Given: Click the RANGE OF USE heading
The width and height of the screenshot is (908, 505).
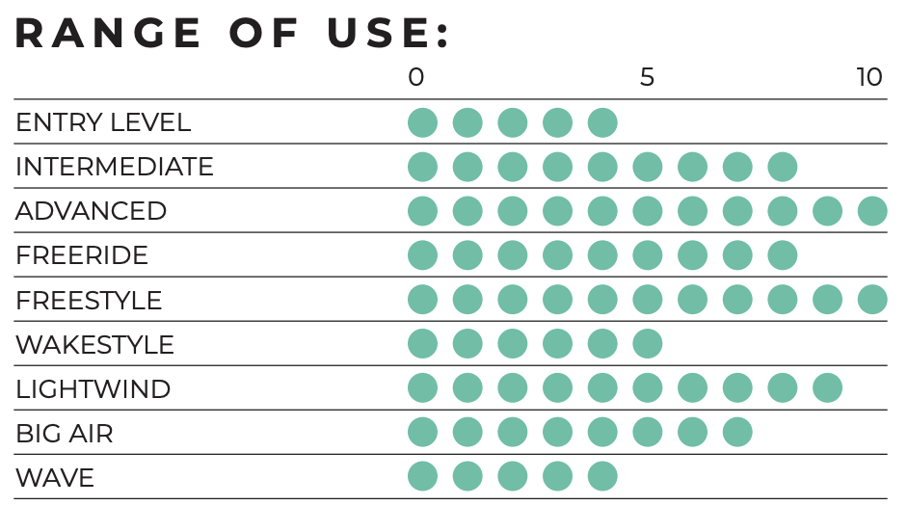Looking at the screenshot, I should [232, 33].
